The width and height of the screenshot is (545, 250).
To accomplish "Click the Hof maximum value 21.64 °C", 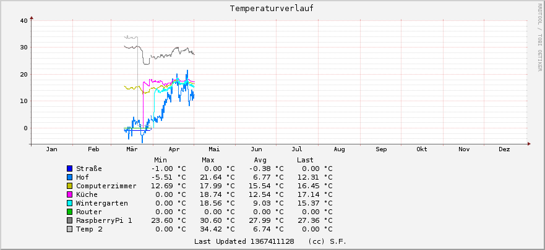I will pos(217,177).
